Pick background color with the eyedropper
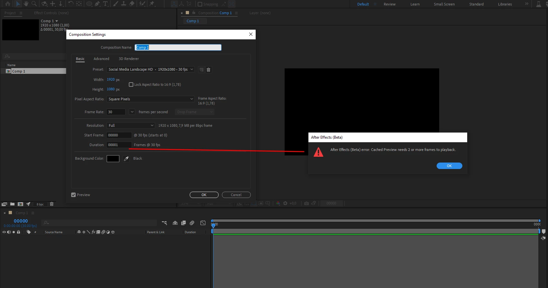 (126, 159)
